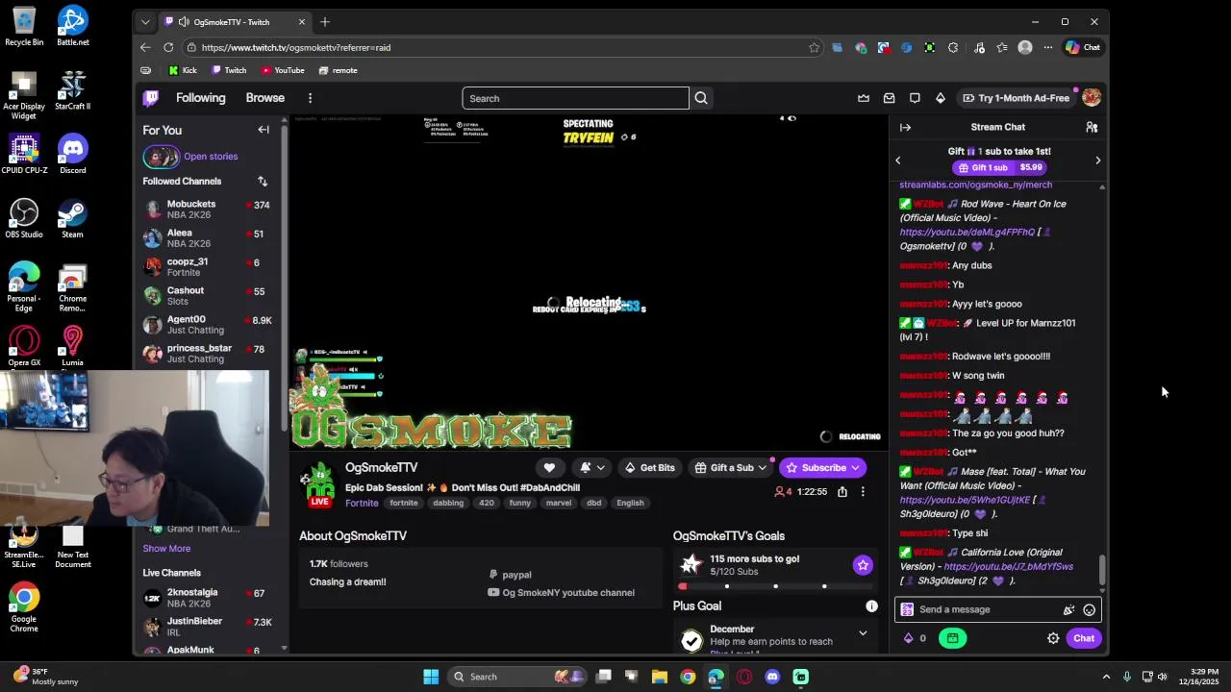This screenshot has width=1231, height=692.
Task: Open Discord from the taskbar
Action: pos(772,677)
